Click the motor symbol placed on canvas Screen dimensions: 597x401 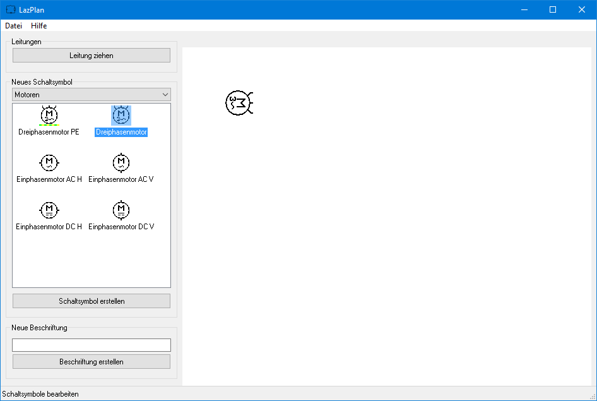click(239, 102)
